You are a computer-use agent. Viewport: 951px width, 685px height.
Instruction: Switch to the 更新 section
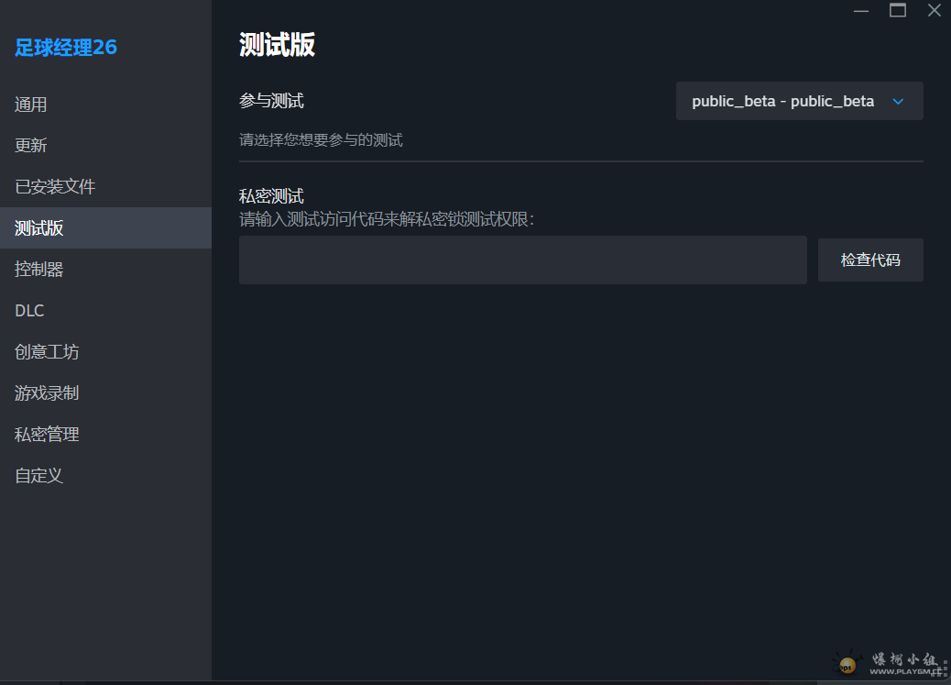(31, 145)
